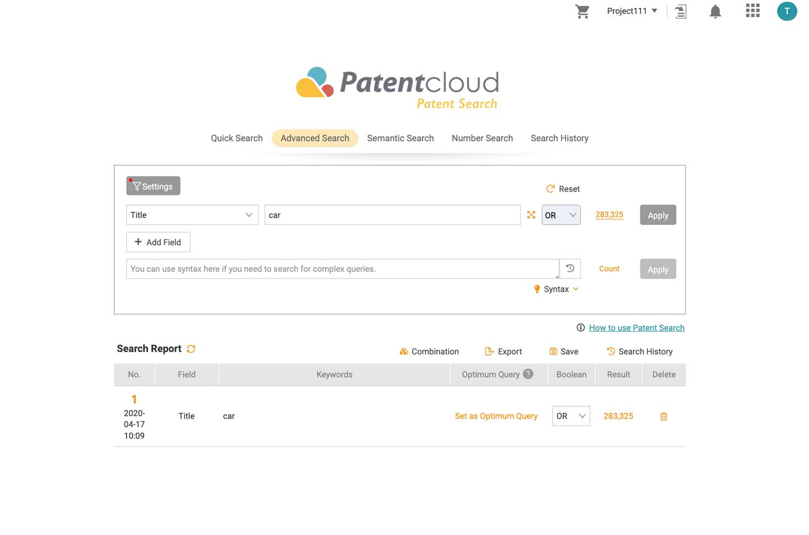Open the Search History tab
Viewport: 809px width, 535px height.
point(560,138)
